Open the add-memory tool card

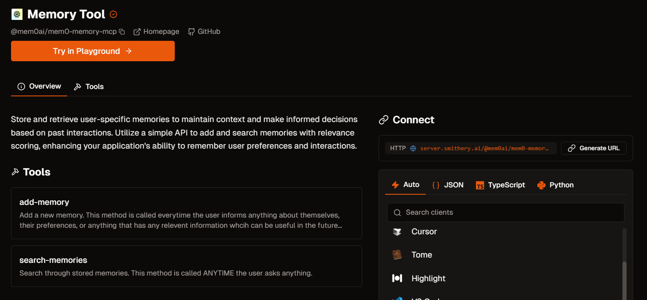pyautogui.click(x=187, y=213)
